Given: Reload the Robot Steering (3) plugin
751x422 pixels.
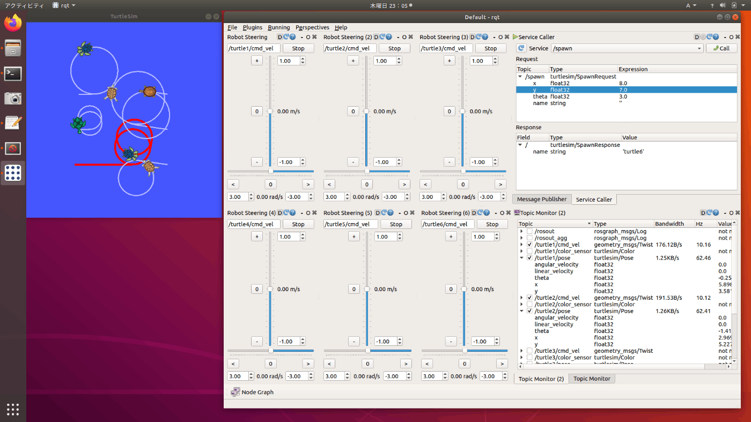Looking at the screenshot, I should (x=478, y=37).
